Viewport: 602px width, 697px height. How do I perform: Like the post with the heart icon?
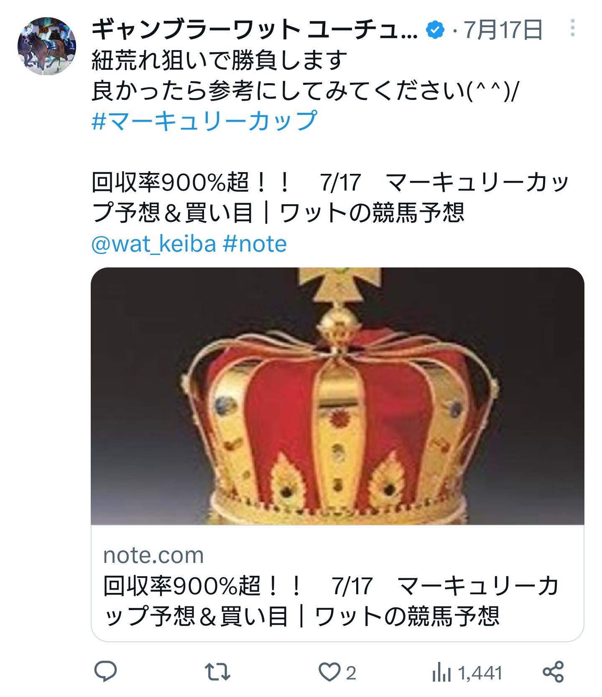pos(329,672)
